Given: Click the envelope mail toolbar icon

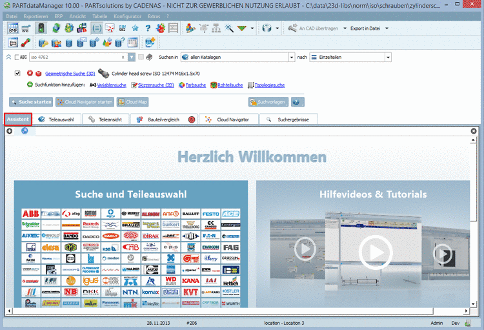Looking at the screenshot, I should click(x=110, y=28).
